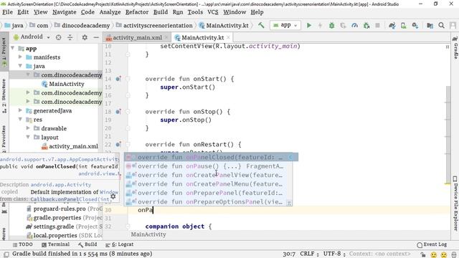Toggle the Gradle tool window
The image size is (459, 258).
[455, 47]
